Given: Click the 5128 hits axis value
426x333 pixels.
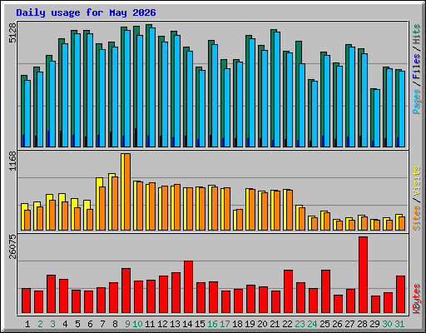Looking at the screenshot, I should click(12, 33).
